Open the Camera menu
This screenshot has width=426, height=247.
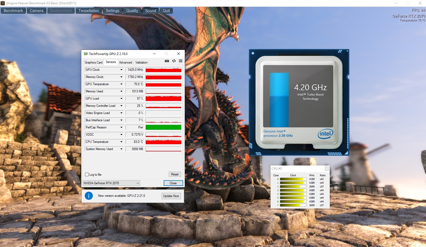[37, 11]
